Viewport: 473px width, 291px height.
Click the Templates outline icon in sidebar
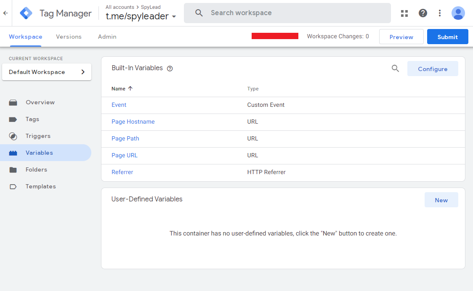[x=13, y=187]
